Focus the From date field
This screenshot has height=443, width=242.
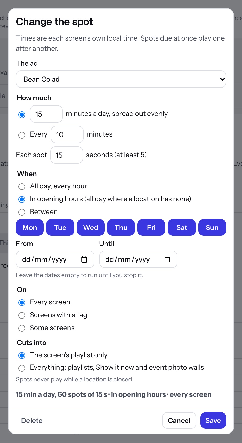(x=55, y=259)
